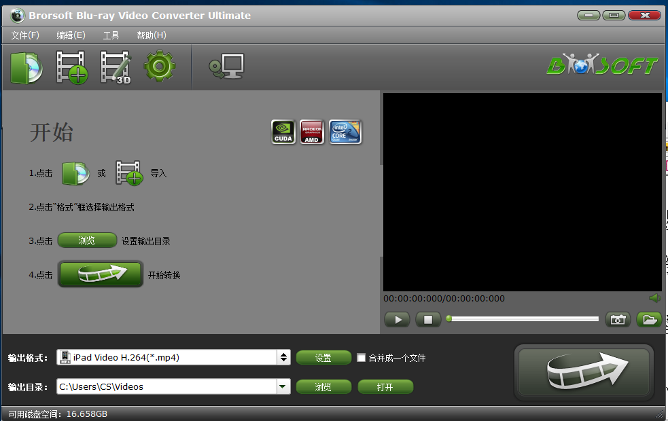Click the format stepper arrows
Image resolution: width=668 pixels, height=421 pixels.
click(283, 357)
